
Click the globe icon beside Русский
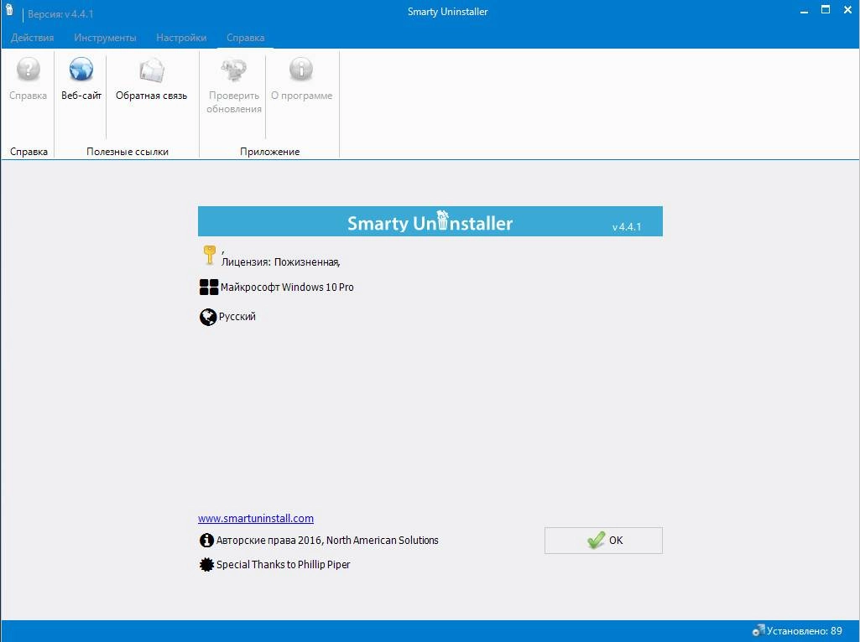tap(208, 317)
